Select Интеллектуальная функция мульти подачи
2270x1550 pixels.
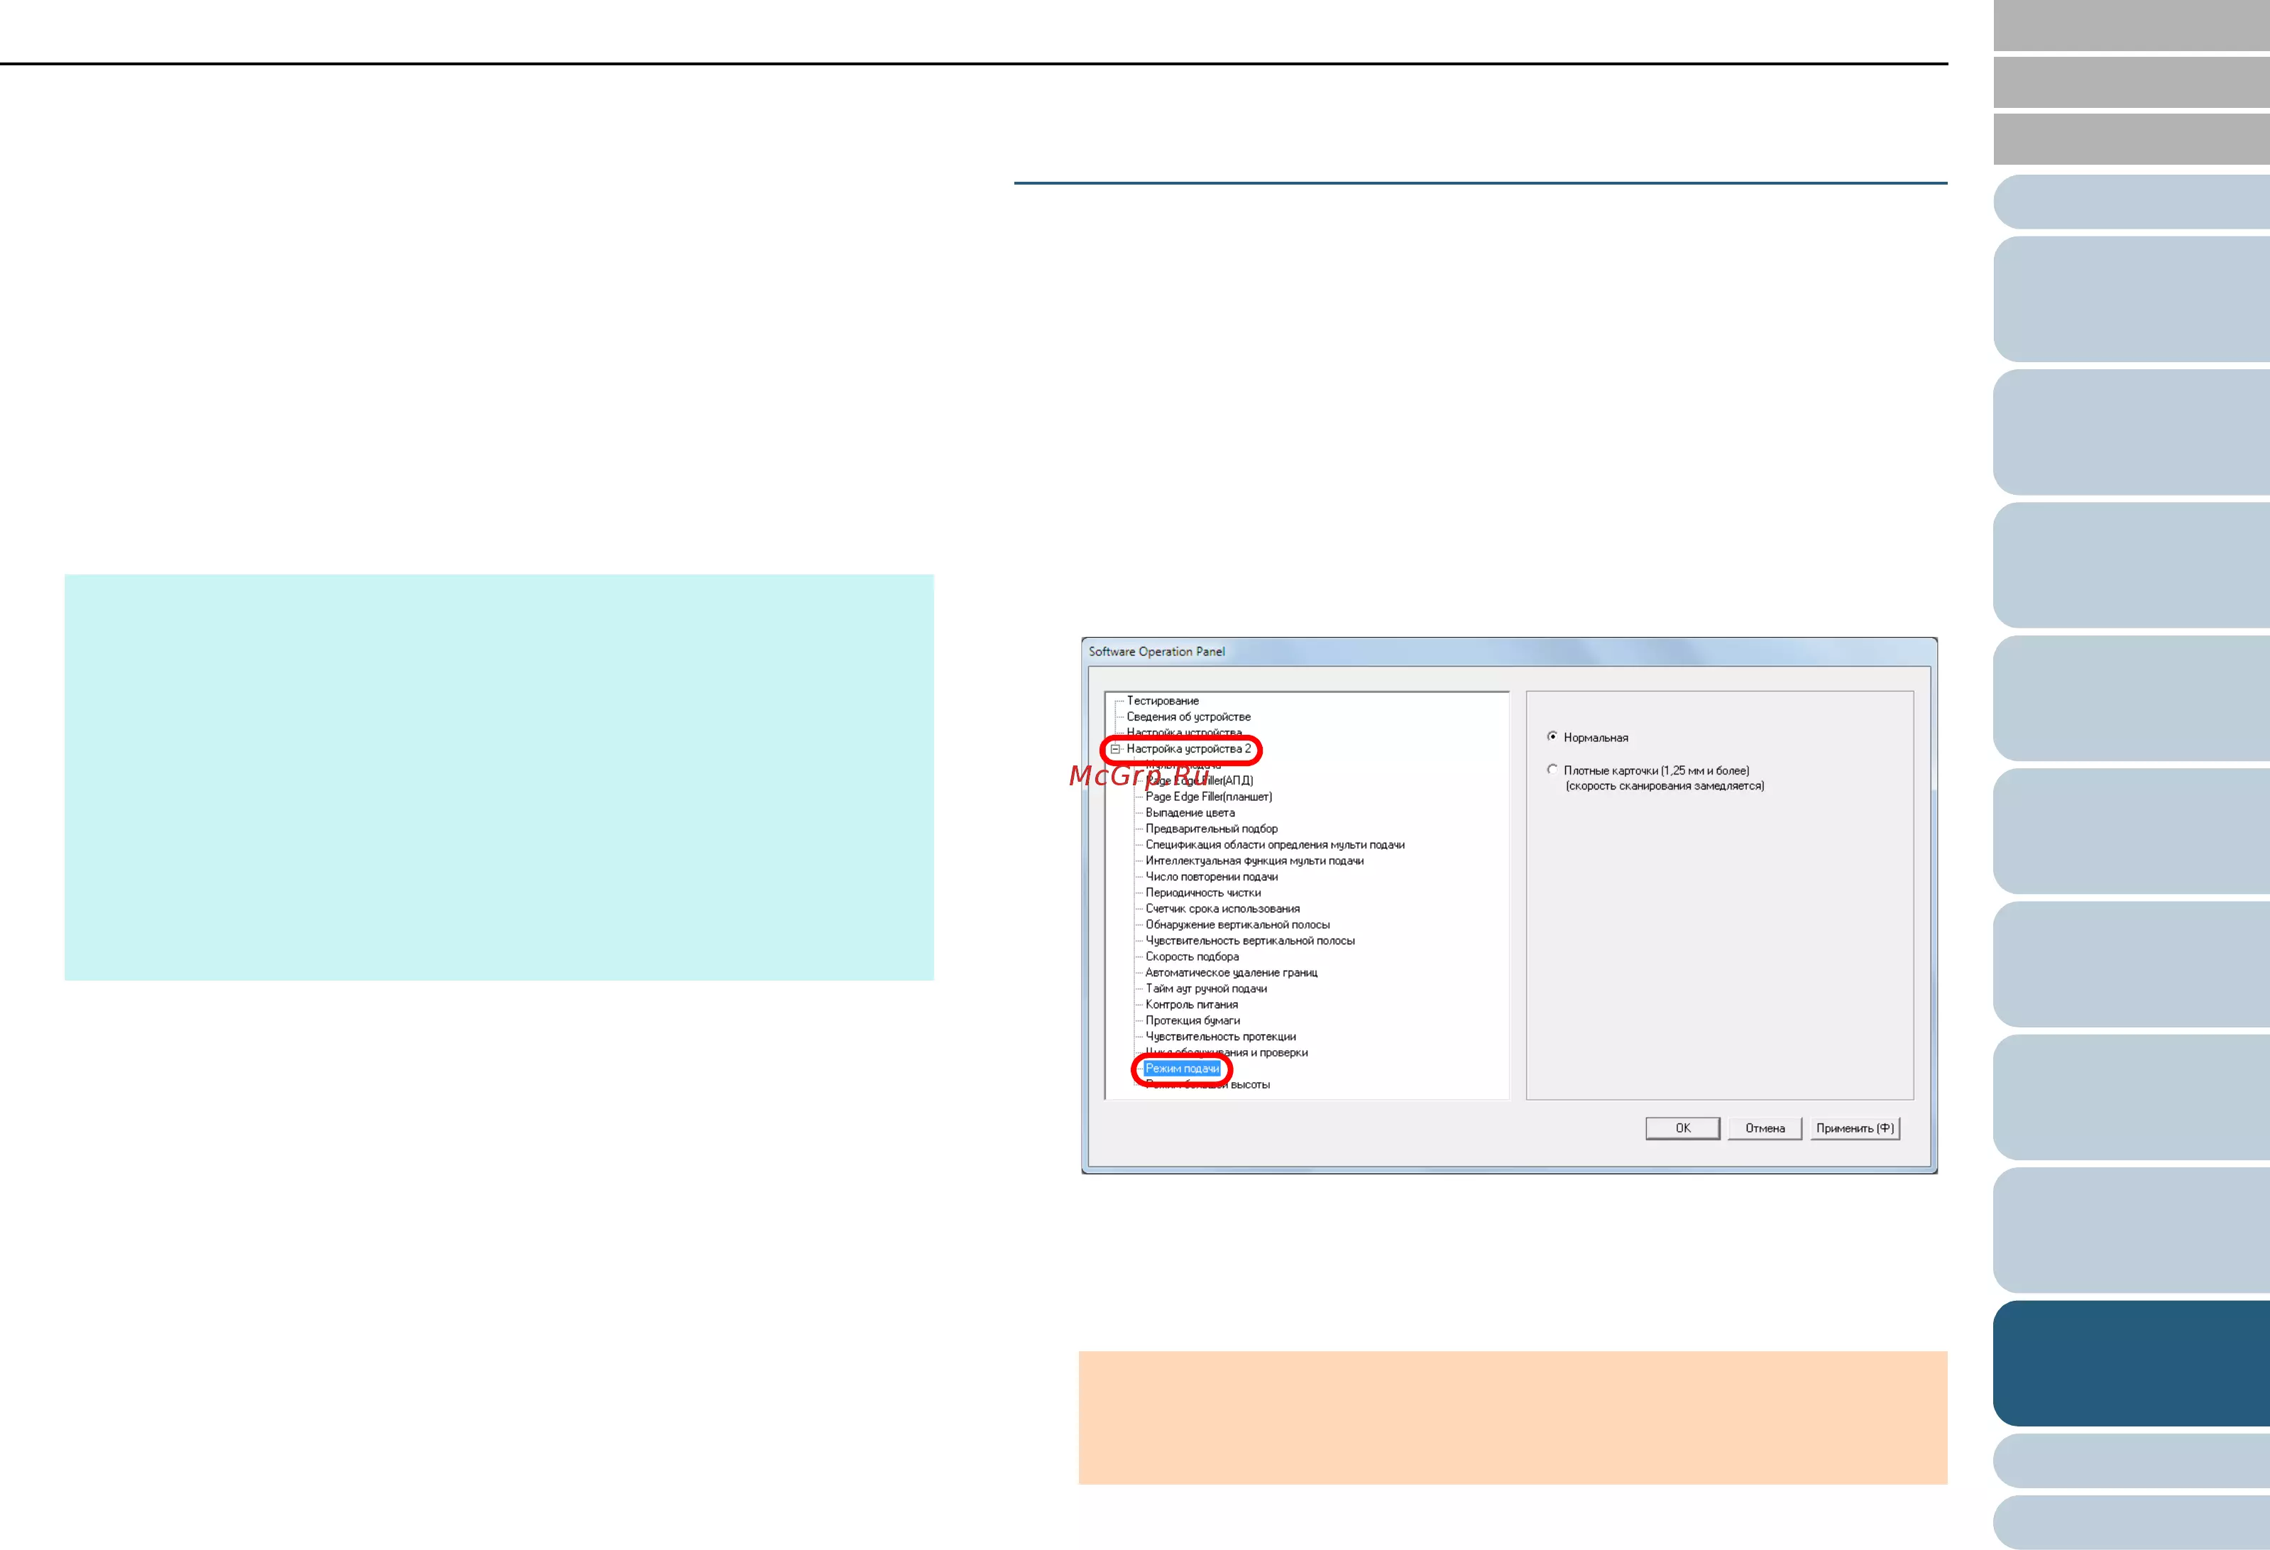(x=1254, y=861)
